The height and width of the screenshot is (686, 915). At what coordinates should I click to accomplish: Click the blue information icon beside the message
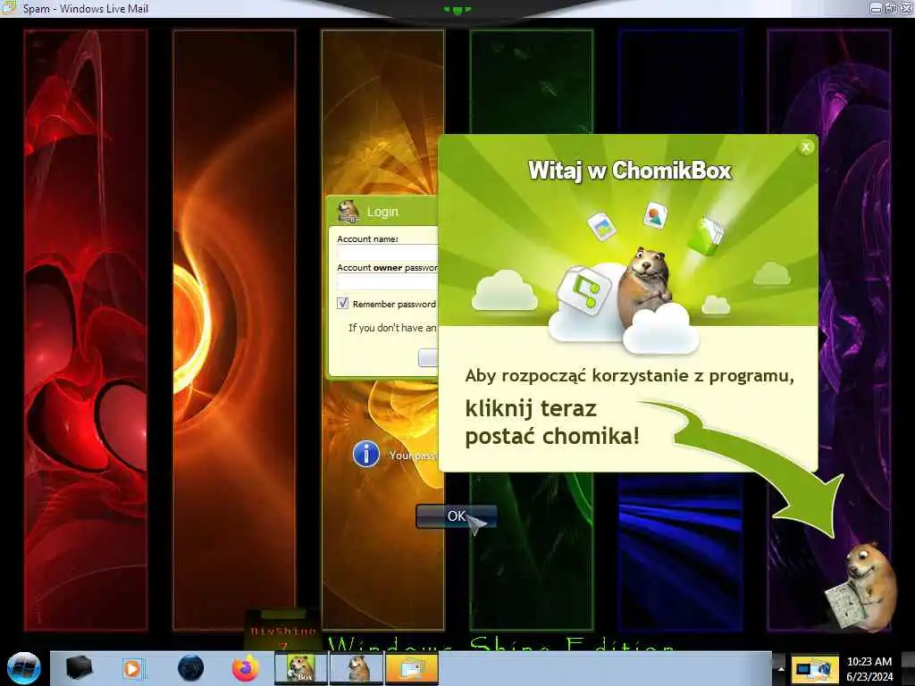click(x=365, y=453)
